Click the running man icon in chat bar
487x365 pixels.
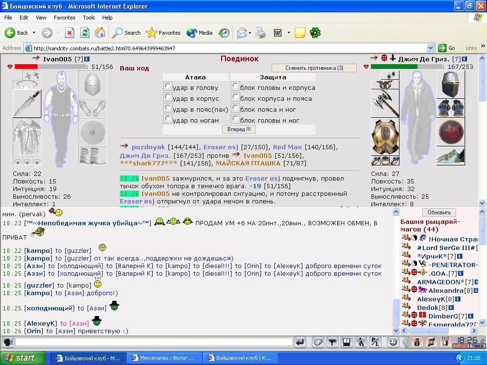[x=361, y=342]
